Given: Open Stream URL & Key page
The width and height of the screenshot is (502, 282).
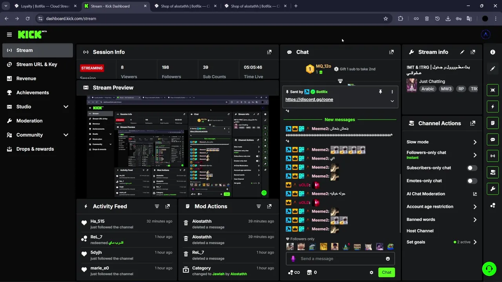Looking at the screenshot, I should coord(38,64).
